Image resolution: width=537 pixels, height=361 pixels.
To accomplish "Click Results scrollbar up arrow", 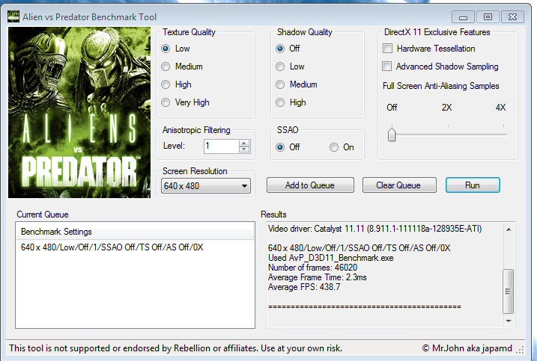I will [x=509, y=229].
